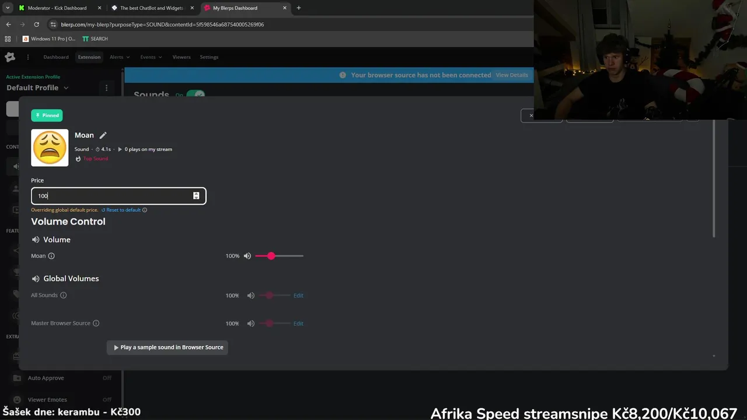Image resolution: width=747 pixels, height=420 pixels.
Task: Click the Volume Control heading
Action: [68, 222]
